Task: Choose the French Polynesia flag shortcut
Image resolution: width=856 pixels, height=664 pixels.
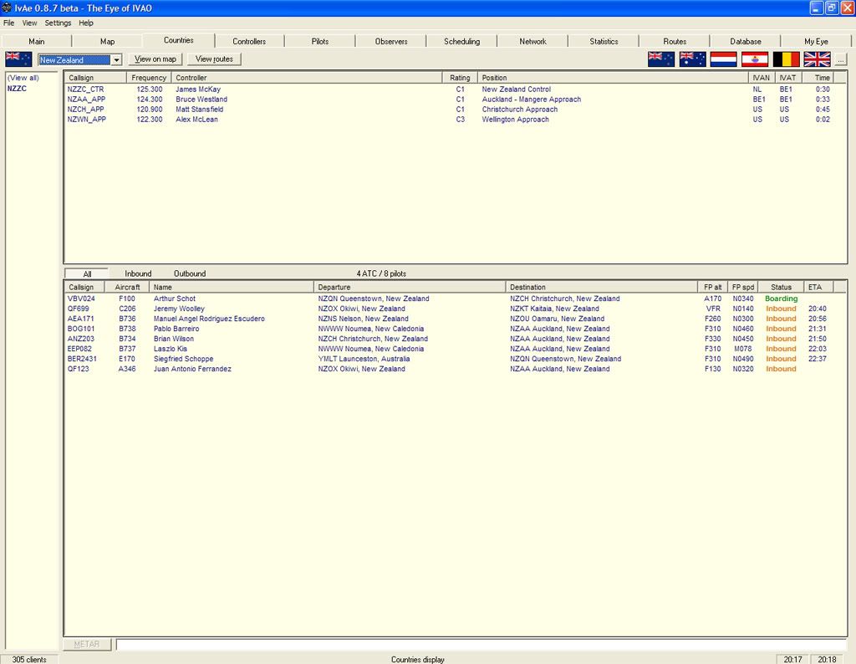Action: pyautogui.click(x=754, y=59)
